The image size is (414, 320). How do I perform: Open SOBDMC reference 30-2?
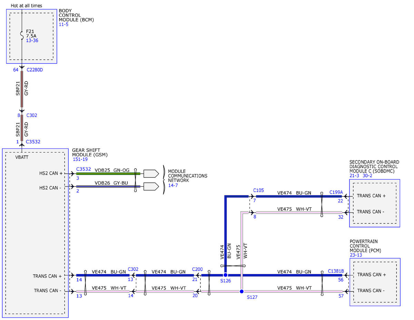[x=367, y=176]
